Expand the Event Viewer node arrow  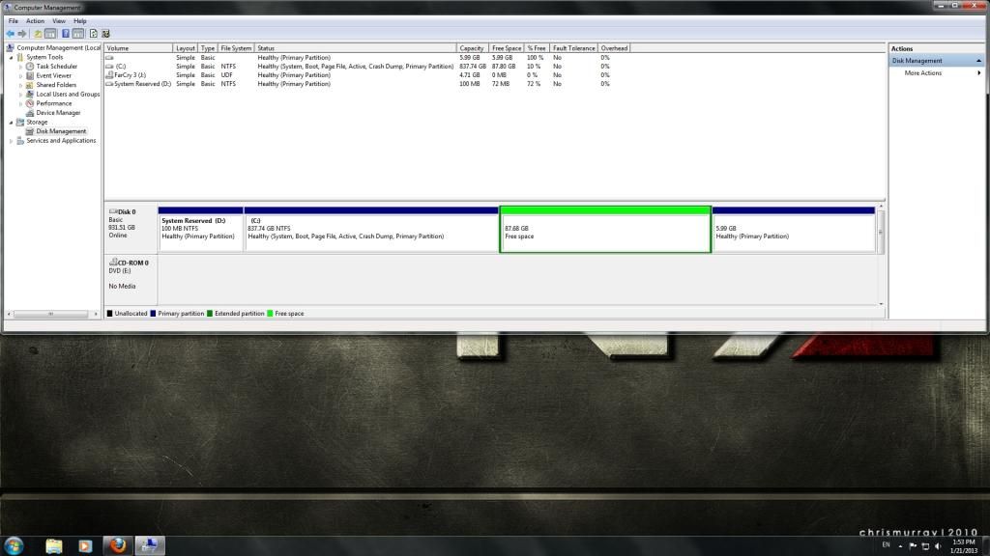pos(21,75)
